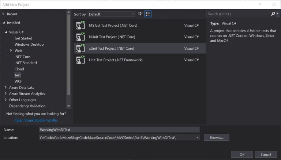
Task: Click the Browse... button
Action: (x=217, y=137)
